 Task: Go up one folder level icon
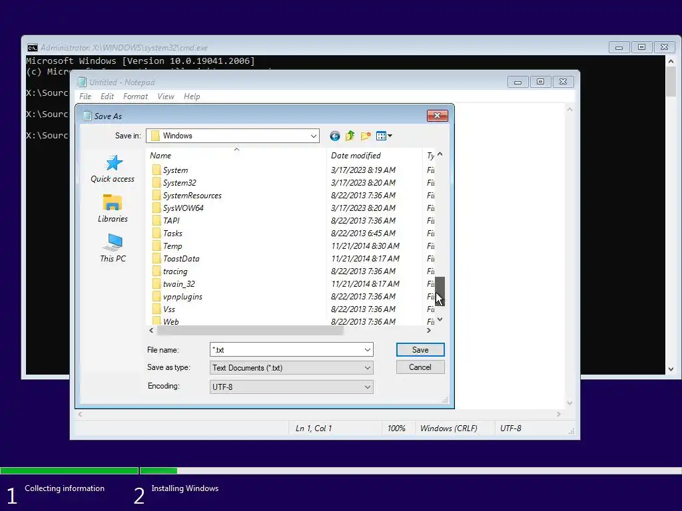pos(350,136)
